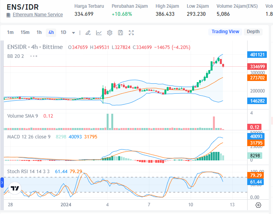Image resolution: width=273 pixels, height=214 pixels.
Task: Click the 40093 MACD axis label
Action: 256,136
